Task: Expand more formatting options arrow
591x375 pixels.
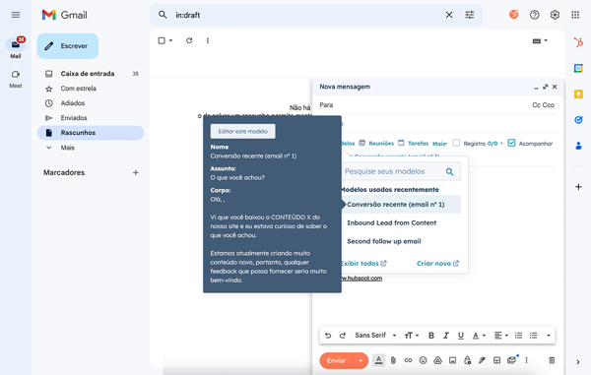Action: click(x=549, y=335)
